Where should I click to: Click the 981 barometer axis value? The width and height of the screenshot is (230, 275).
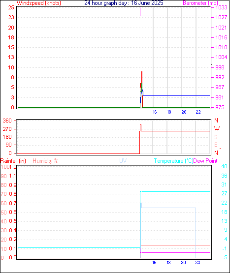click(220, 97)
